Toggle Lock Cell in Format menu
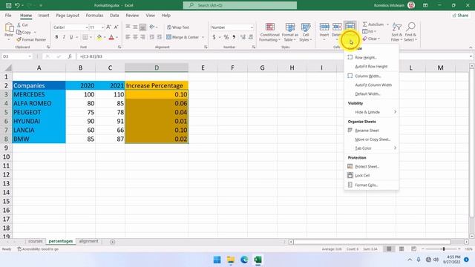The height and width of the screenshot is (267, 475). click(371, 176)
